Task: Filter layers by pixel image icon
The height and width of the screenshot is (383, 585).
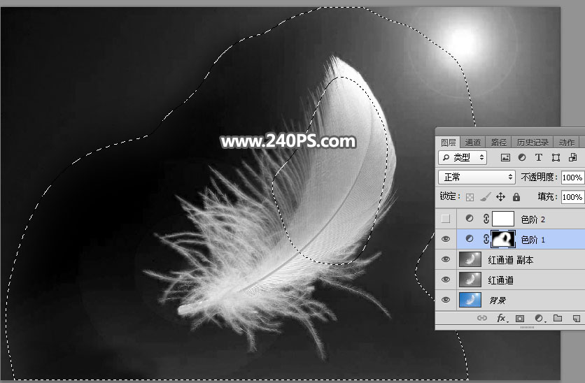Action: pyautogui.click(x=505, y=157)
